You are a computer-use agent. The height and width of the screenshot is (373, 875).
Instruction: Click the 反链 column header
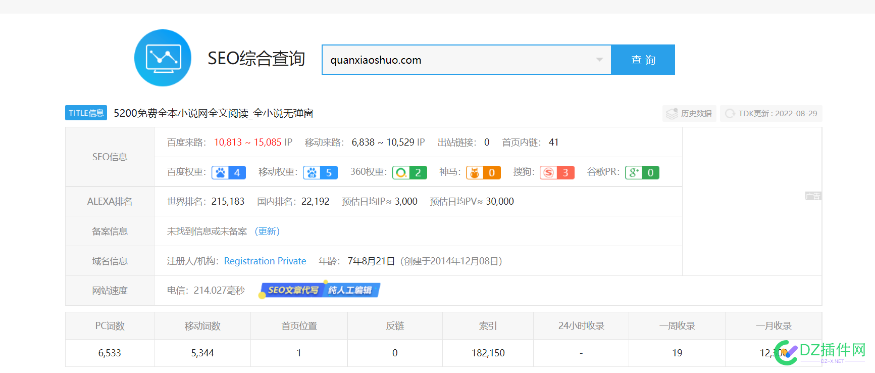point(395,326)
